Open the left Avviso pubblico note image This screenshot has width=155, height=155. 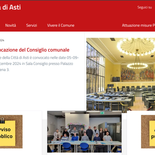[11, 132]
